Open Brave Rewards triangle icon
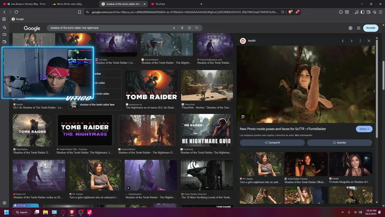 pyautogui.click(x=297, y=12)
